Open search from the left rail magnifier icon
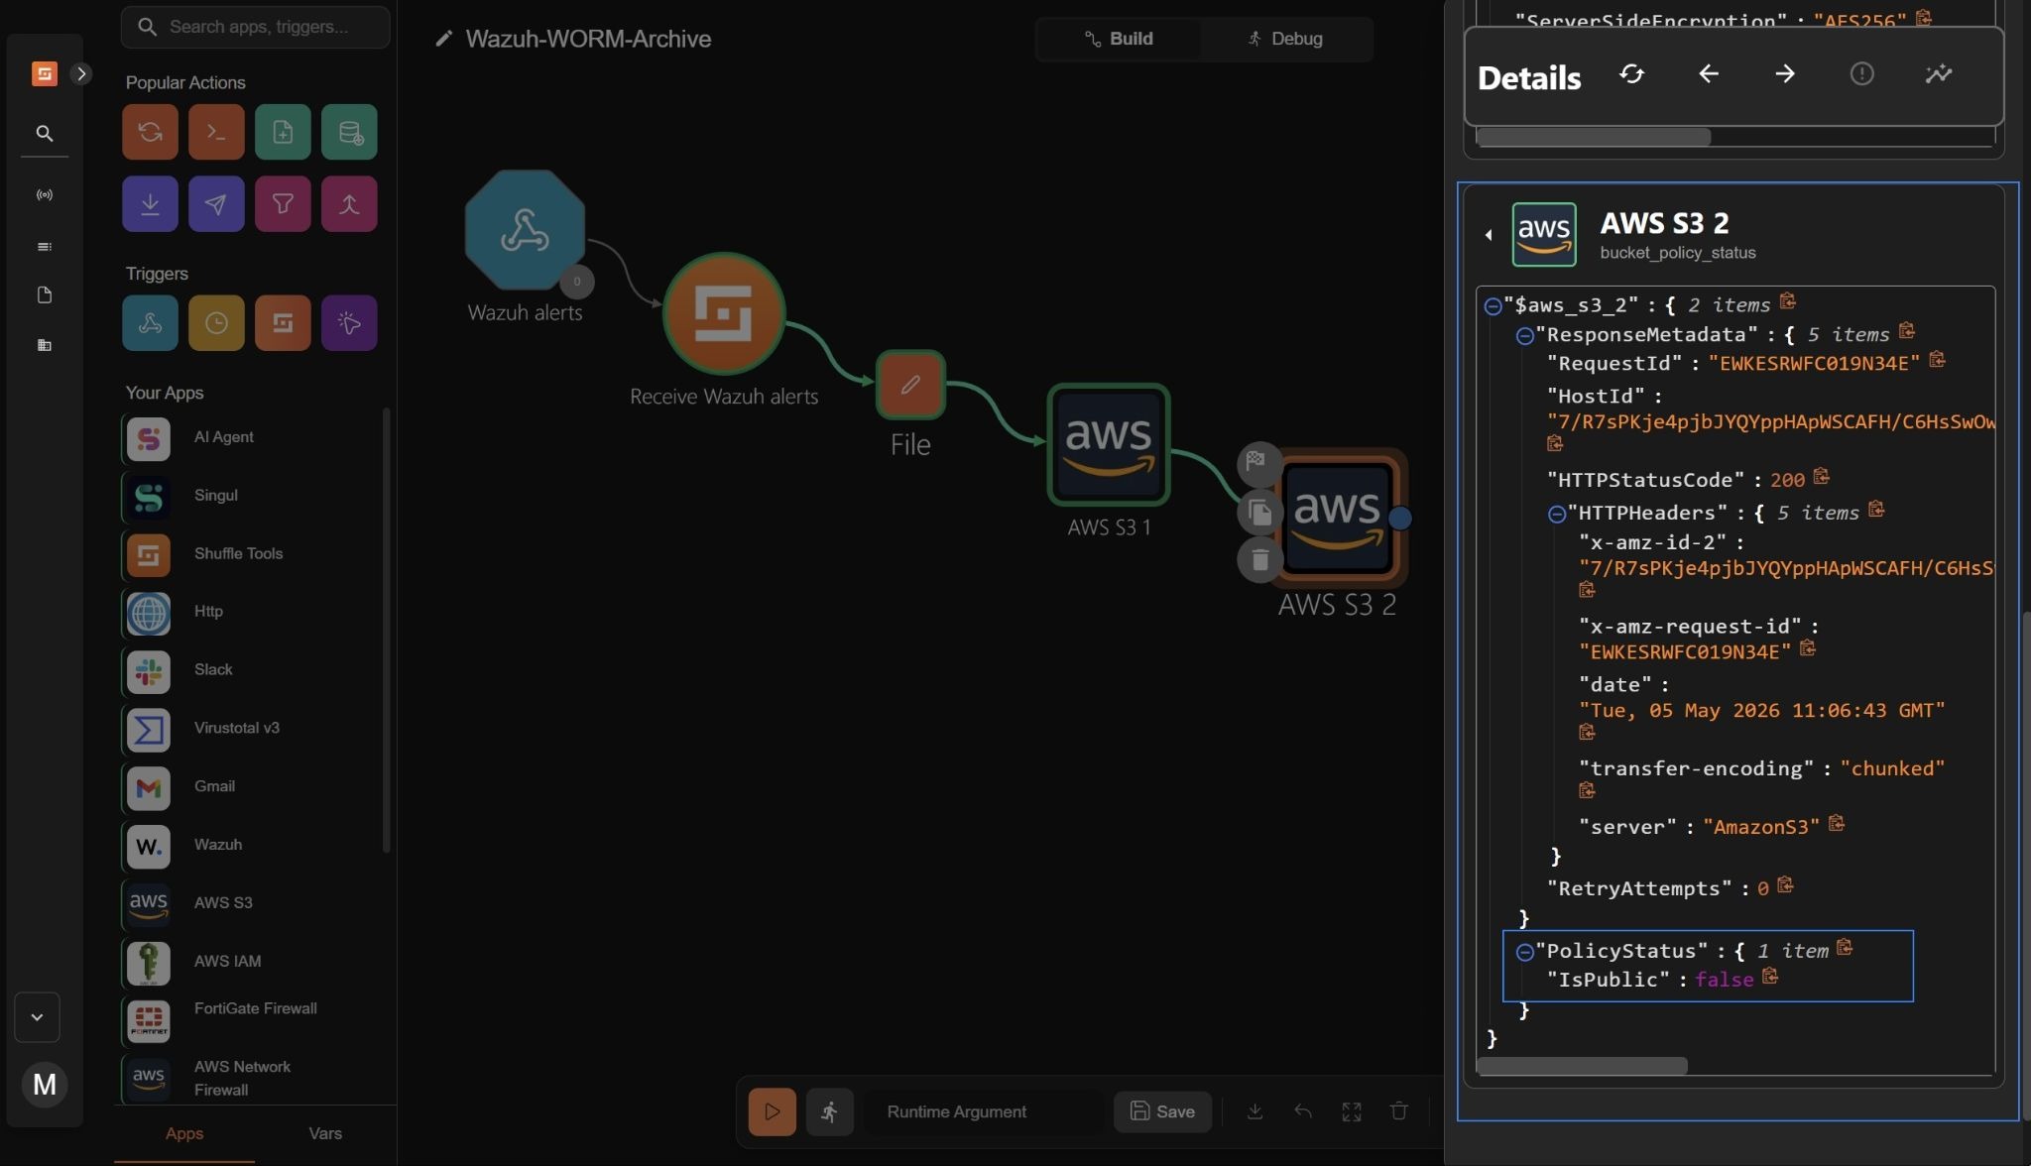The image size is (2031, 1166). 45,133
